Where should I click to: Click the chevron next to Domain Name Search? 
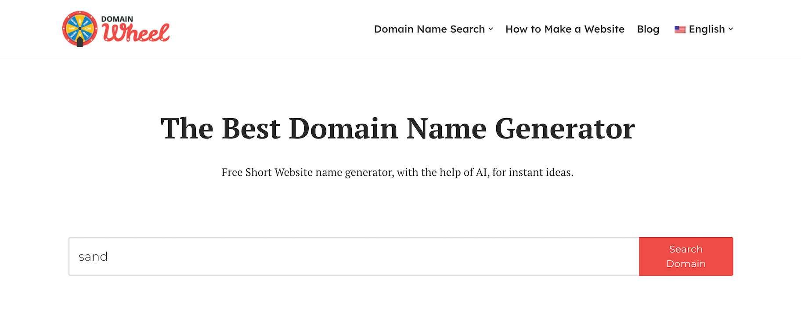(491, 30)
